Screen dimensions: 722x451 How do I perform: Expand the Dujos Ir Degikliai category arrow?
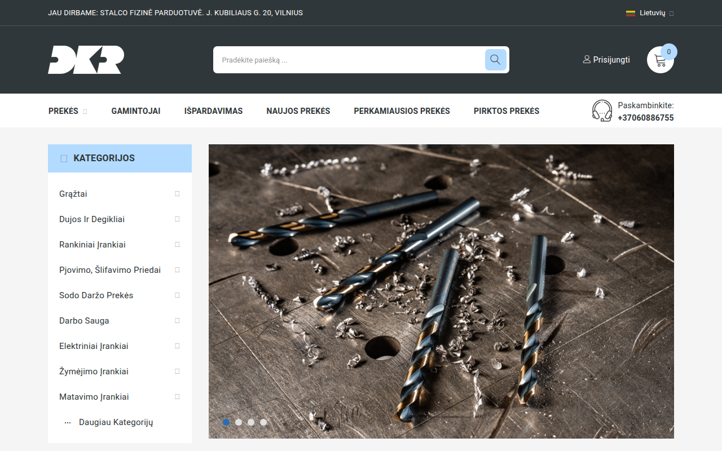point(177,219)
